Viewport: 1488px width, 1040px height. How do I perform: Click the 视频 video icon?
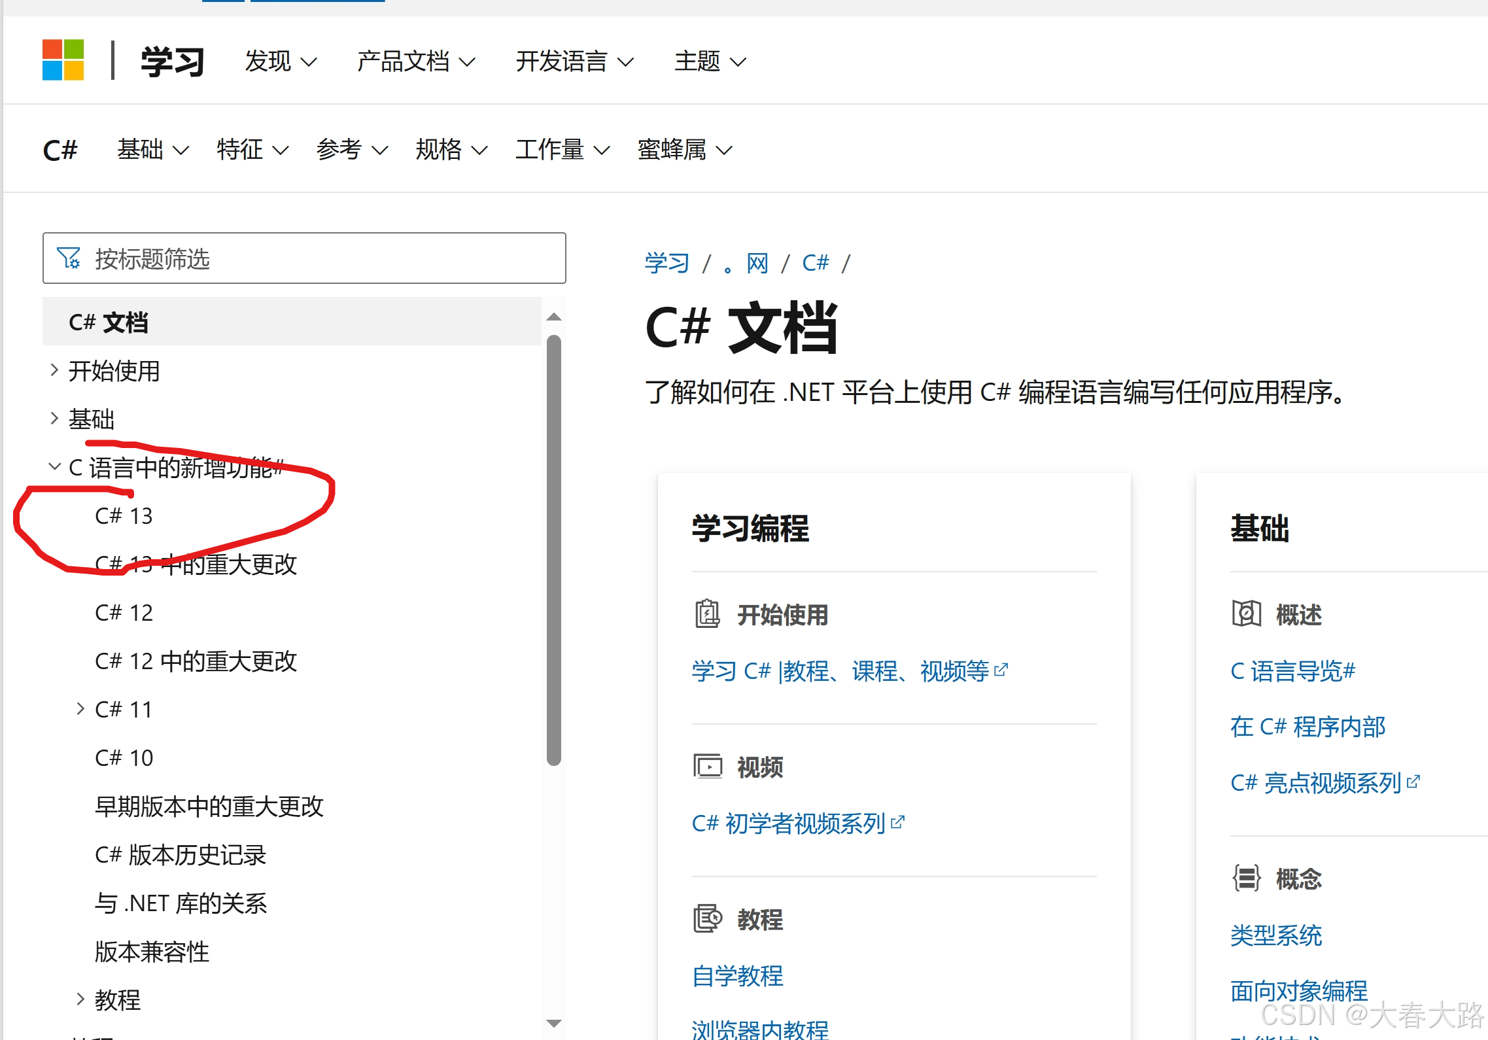707,766
